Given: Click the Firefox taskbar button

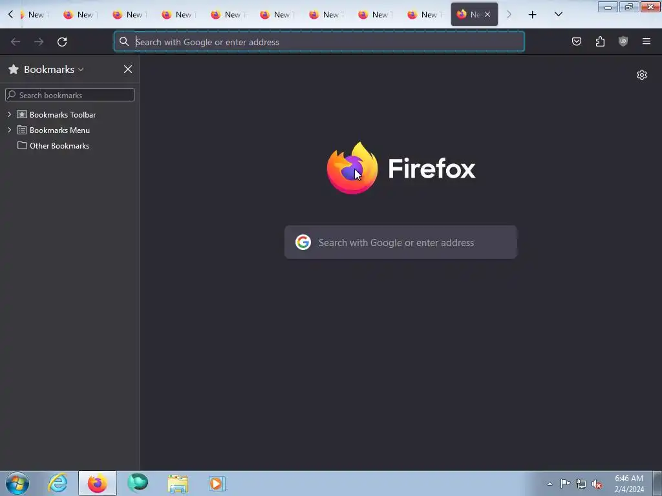Looking at the screenshot, I should tap(98, 483).
